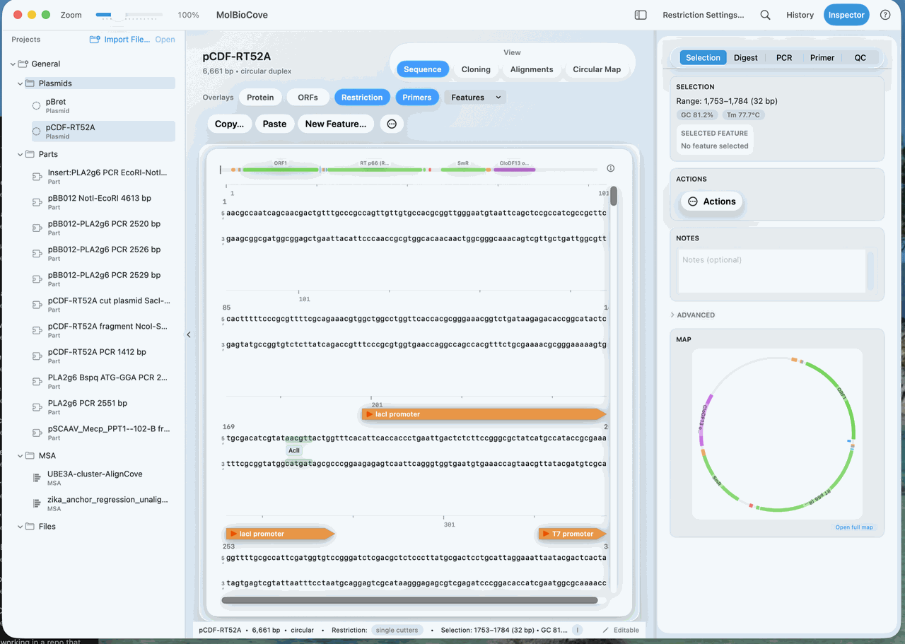Click the part icon beside PLA2g6 Bspq ATG-GGA PCR
This screenshot has height=644, width=905.
click(37, 382)
